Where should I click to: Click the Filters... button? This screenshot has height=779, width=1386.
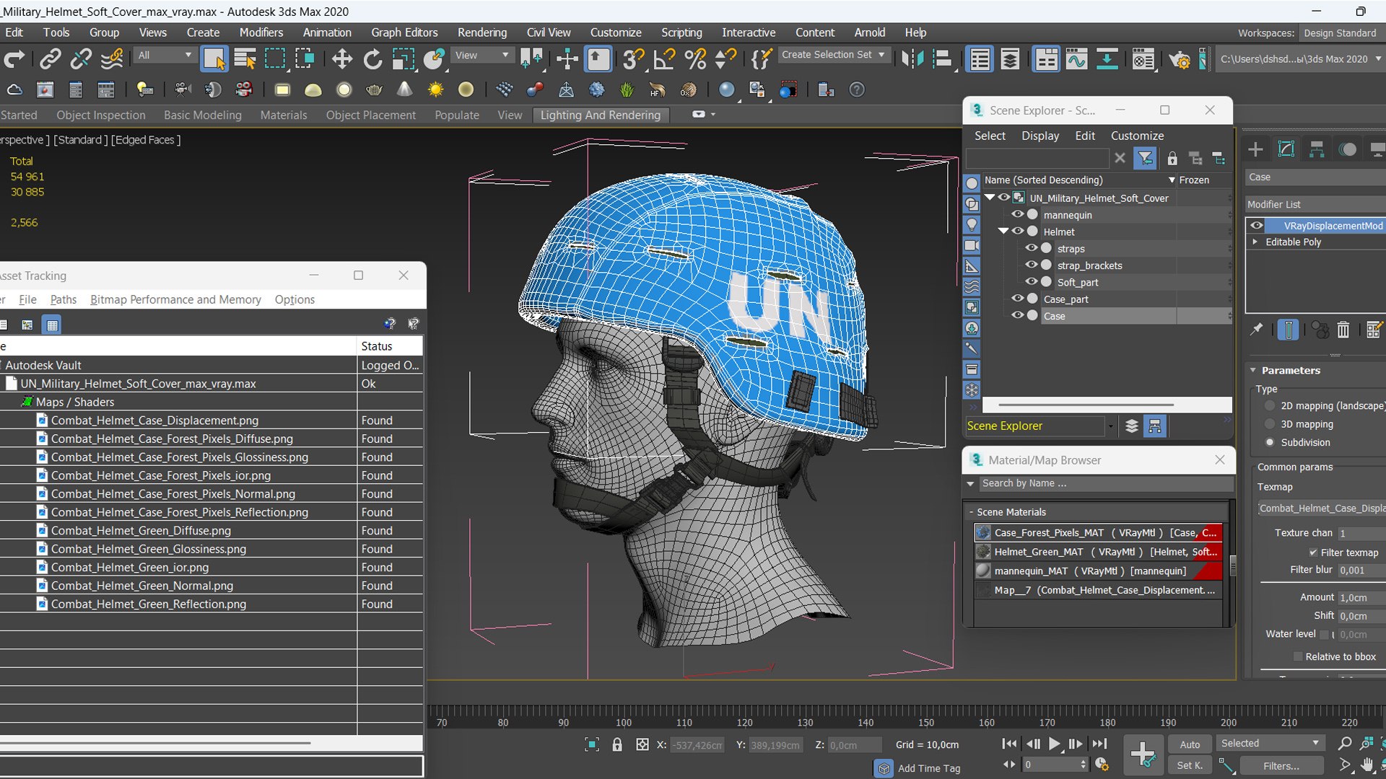1281,766
